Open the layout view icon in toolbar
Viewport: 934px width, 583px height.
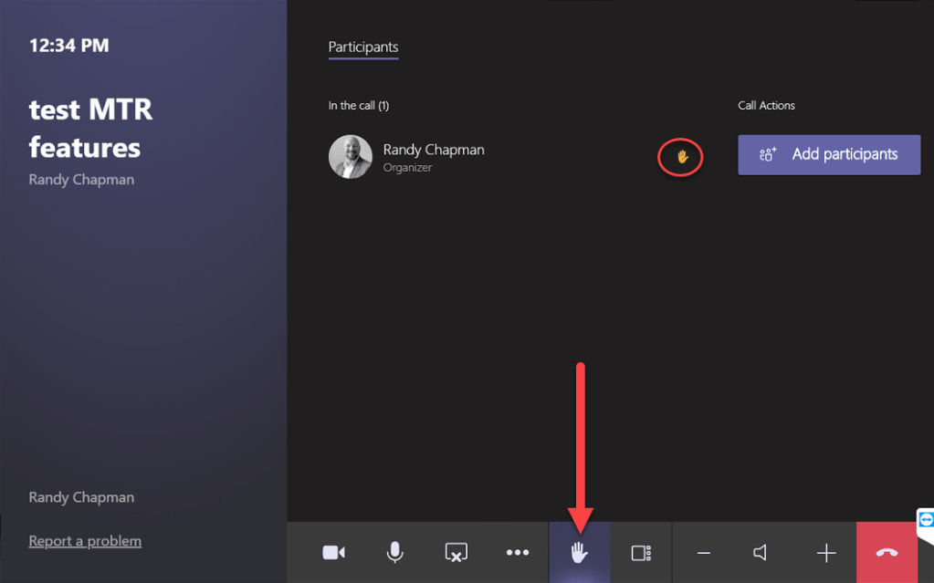point(641,553)
